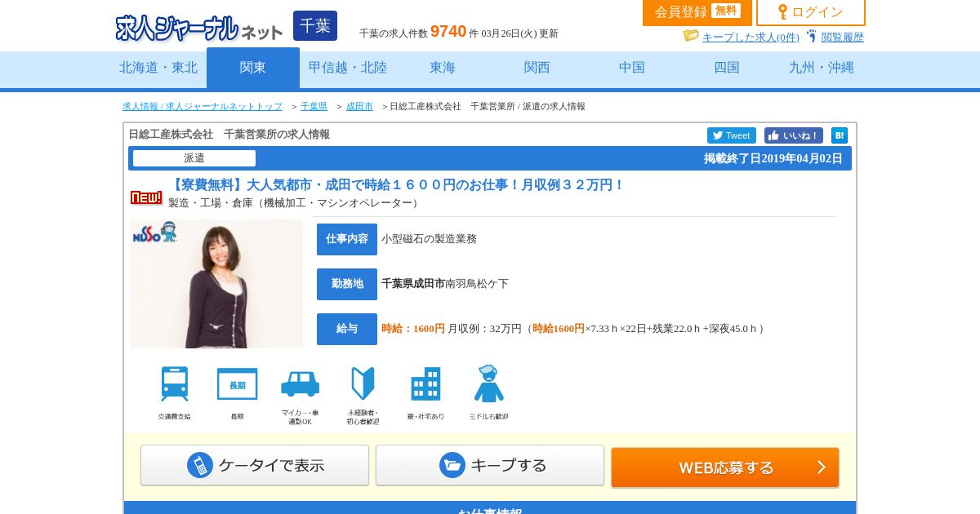
Task: Click arrow chevron on WEB応募する button
Action: (822, 467)
